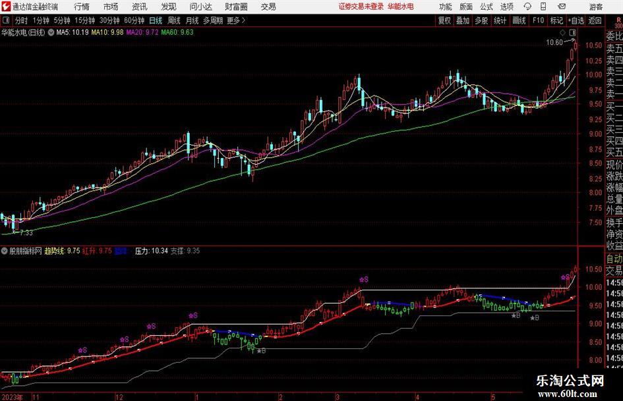The width and height of the screenshot is (623, 401).
Task: Open the 功能 menu
Action: pos(446,7)
